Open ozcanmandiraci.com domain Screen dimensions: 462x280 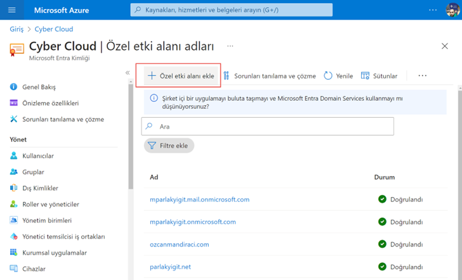[x=179, y=245]
